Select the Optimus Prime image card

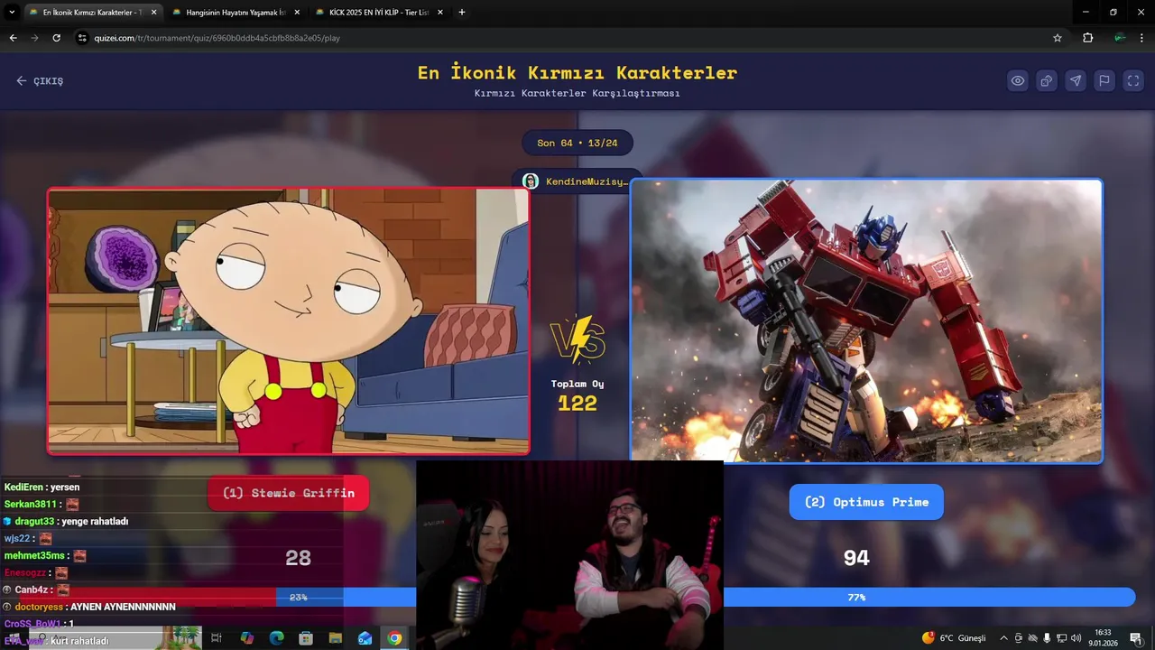(866, 321)
